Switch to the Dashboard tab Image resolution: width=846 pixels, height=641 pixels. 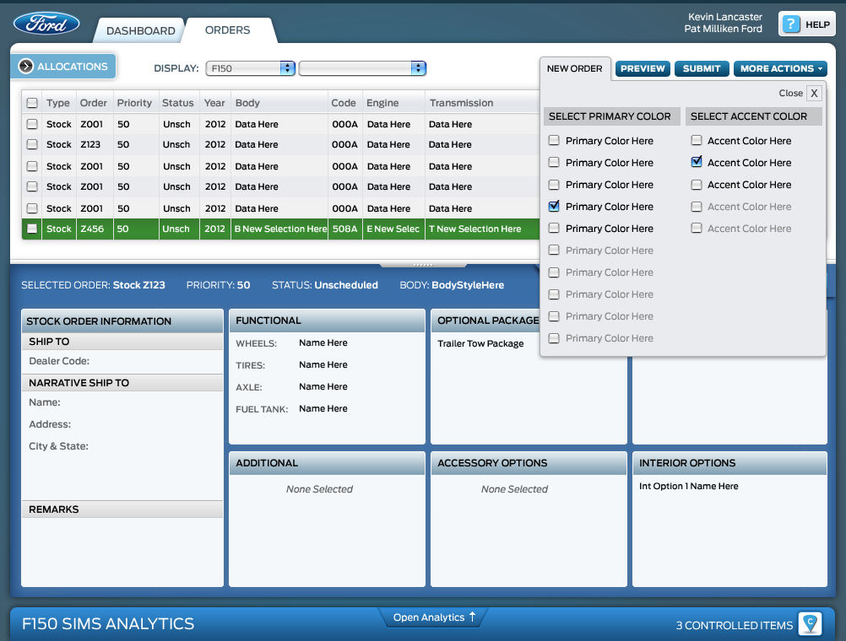click(140, 30)
